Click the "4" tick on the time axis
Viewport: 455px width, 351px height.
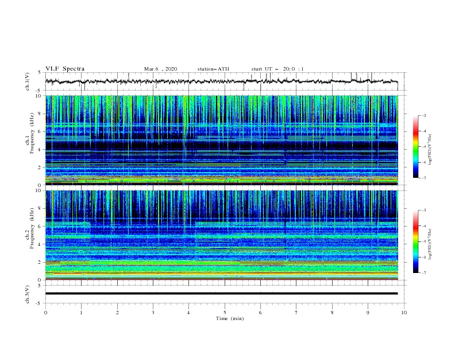point(188,313)
